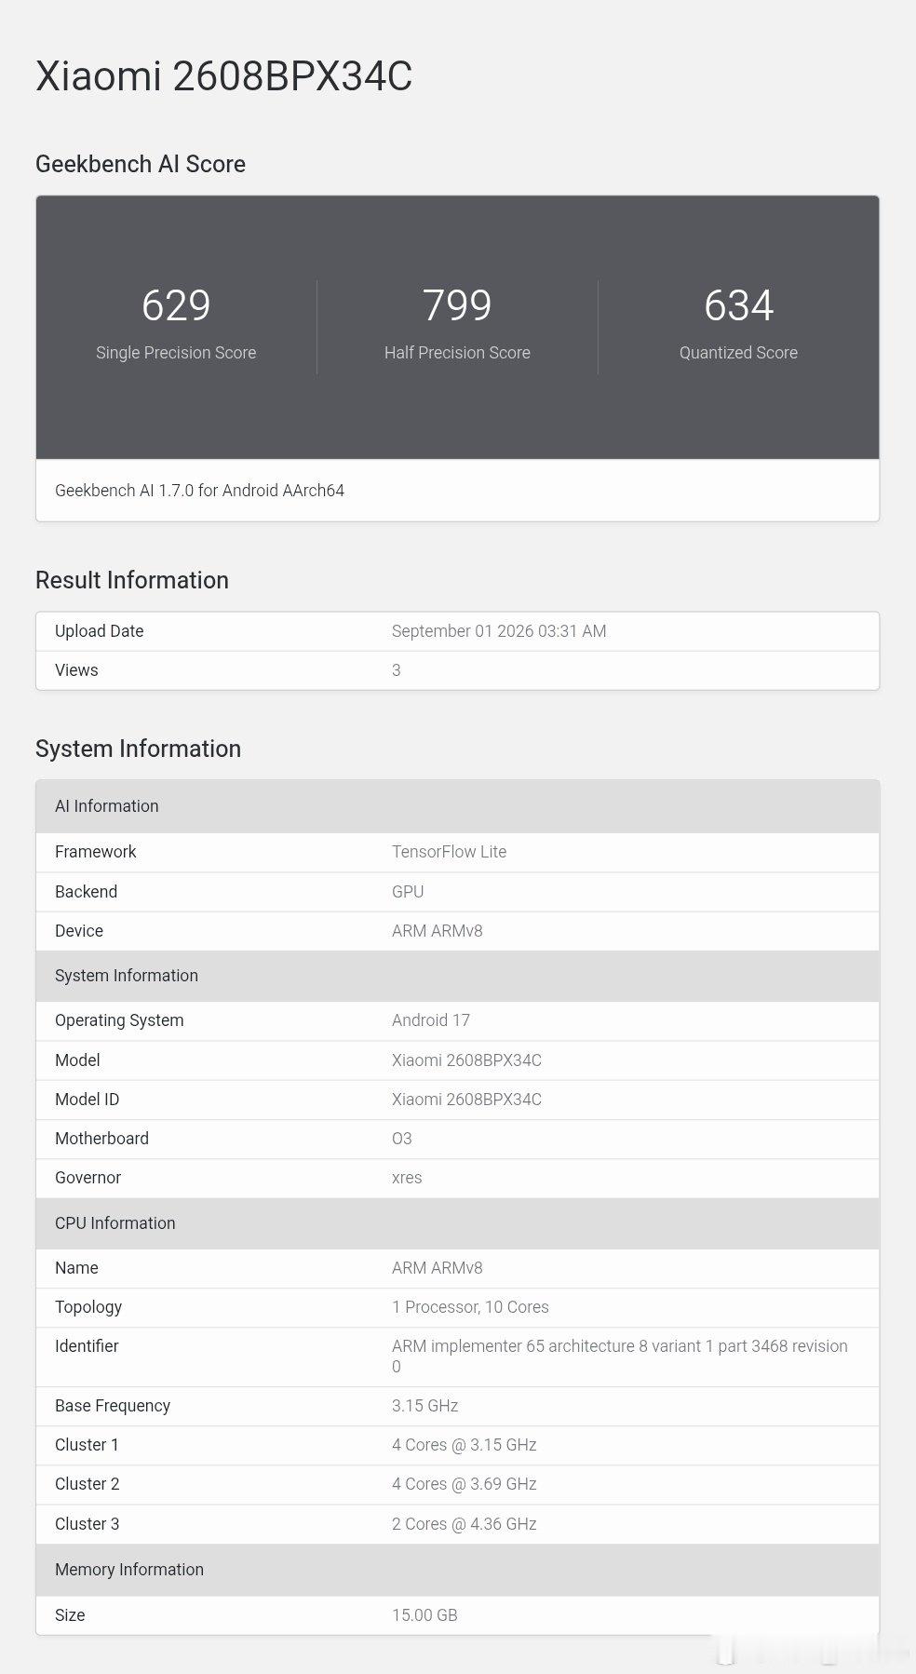
Task: Click the "AI Information" section header
Action: pyautogui.click(x=457, y=806)
